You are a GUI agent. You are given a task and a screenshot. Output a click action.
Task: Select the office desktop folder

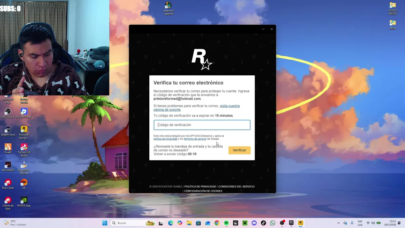coord(393,25)
